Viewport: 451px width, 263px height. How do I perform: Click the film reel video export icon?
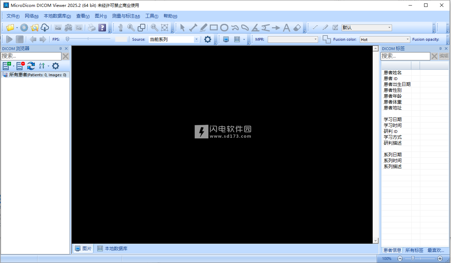[68, 28]
